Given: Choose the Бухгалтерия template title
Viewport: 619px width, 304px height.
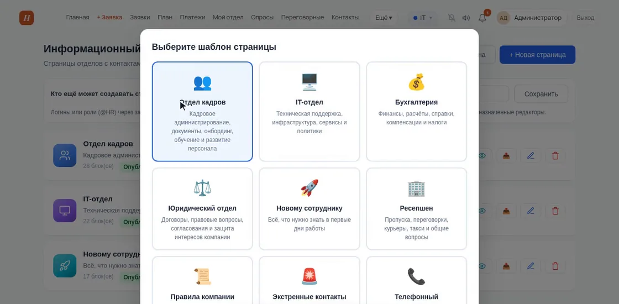Looking at the screenshot, I should pyautogui.click(x=417, y=102).
